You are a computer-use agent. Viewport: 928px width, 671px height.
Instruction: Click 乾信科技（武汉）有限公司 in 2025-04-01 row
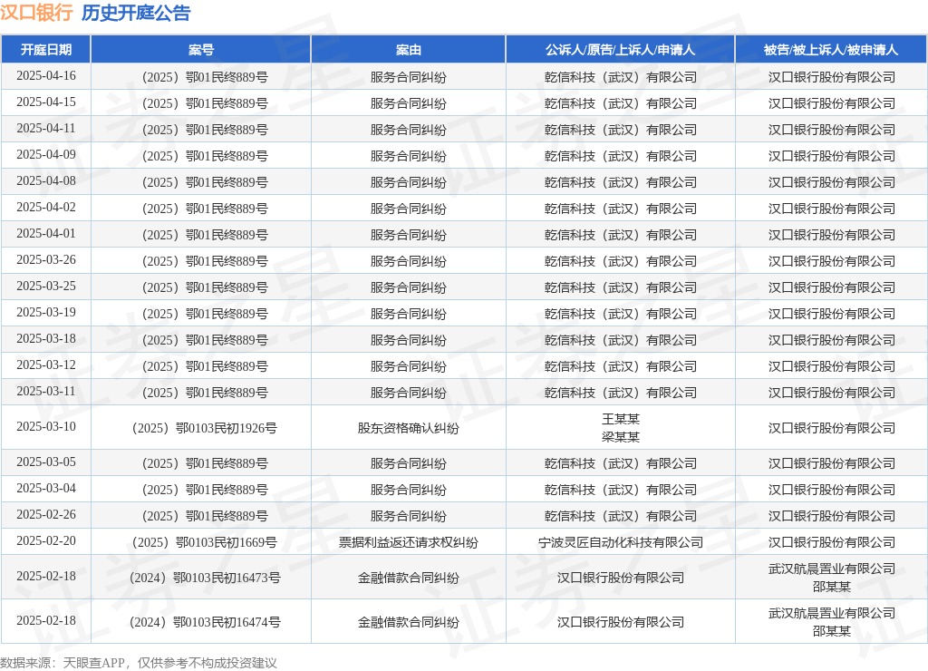coord(620,235)
